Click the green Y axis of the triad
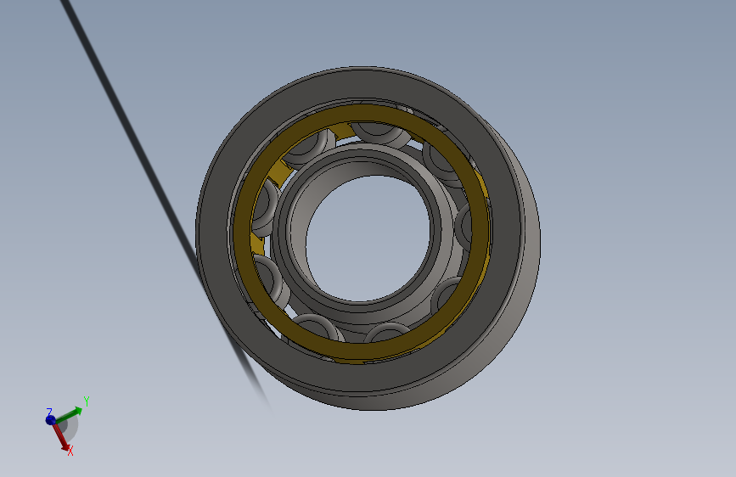Image resolution: width=736 pixels, height=477 pixels. point(69,414)
